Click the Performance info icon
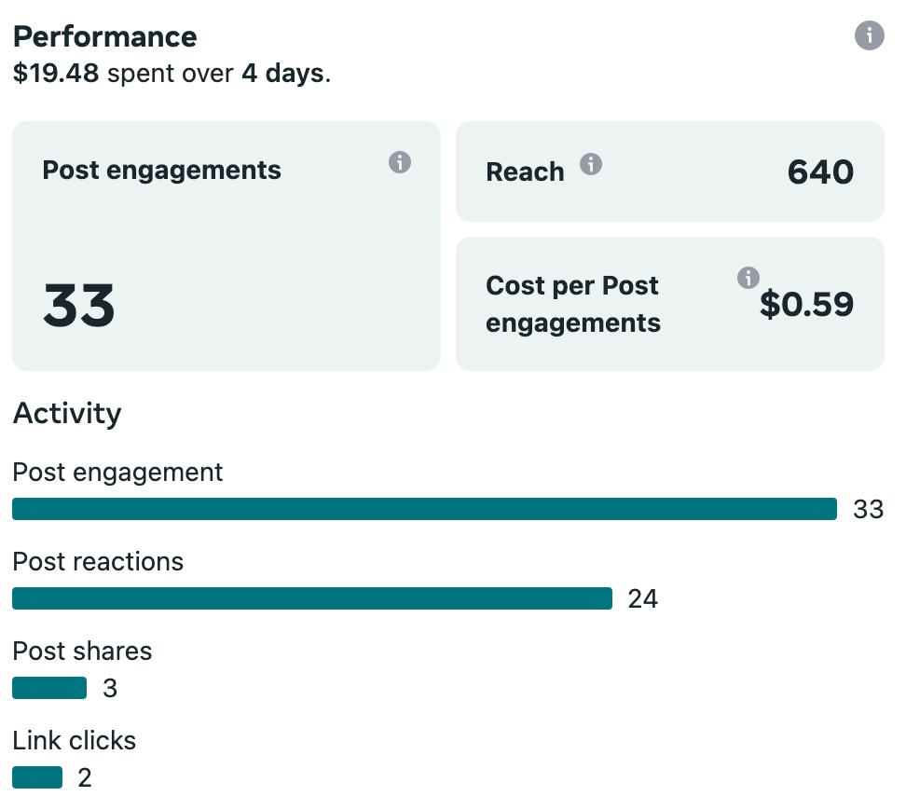906x796 pixels. tap(869, 35)
